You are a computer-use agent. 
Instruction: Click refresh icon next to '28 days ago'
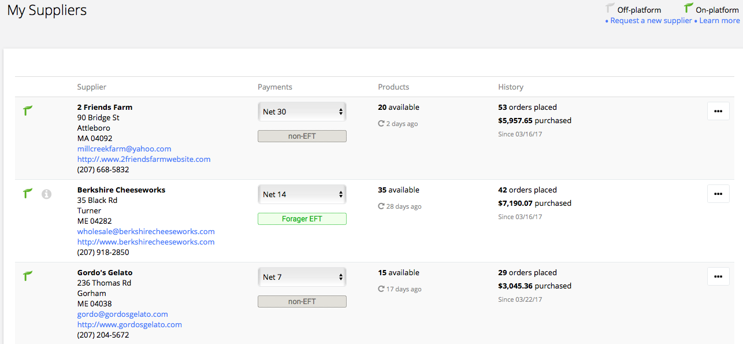[x=381, y=206]
